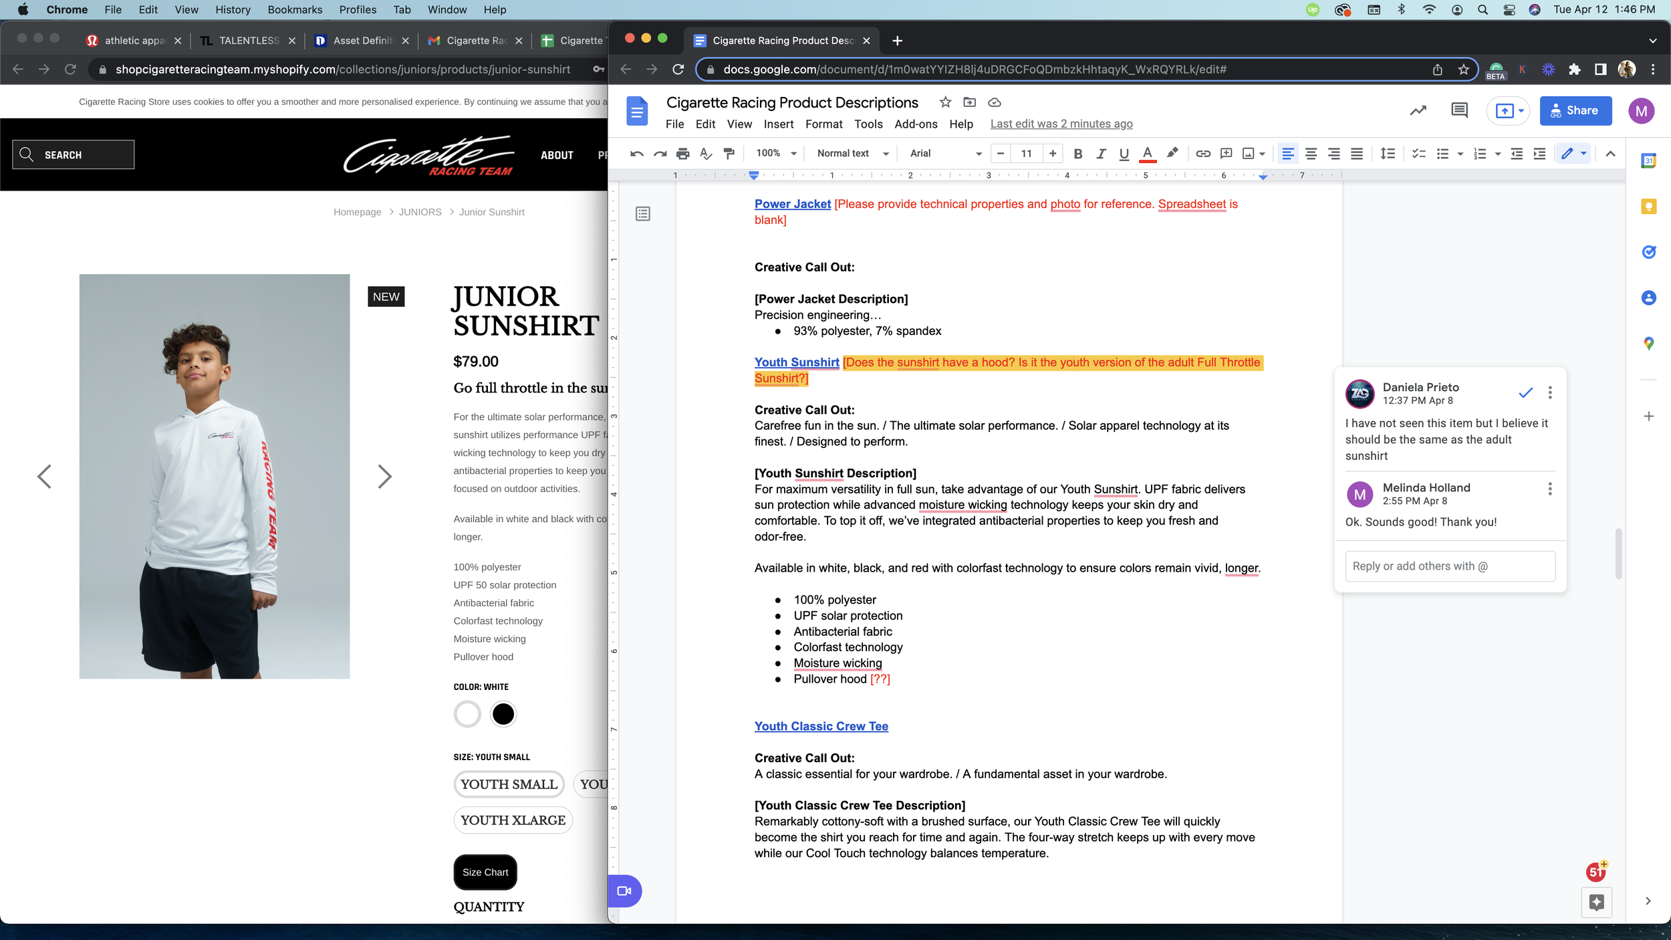This screenshot has width=1671, height=940.
Task: Select left text alignment
Action: pos(1287,154)
